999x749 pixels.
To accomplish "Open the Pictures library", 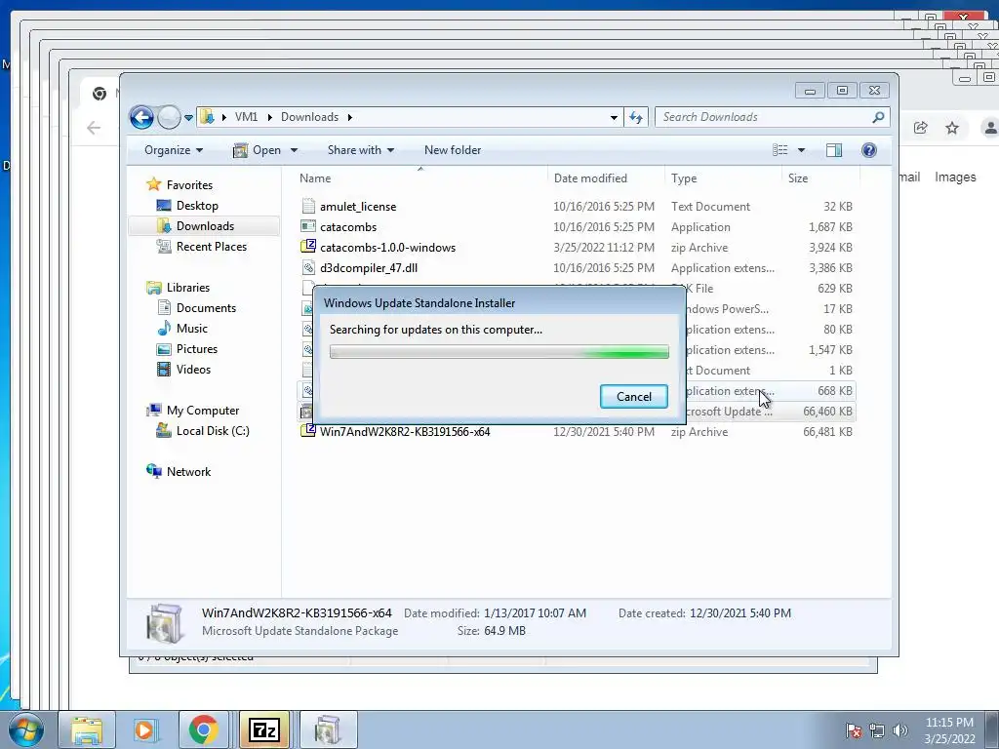I will [197, 349].
